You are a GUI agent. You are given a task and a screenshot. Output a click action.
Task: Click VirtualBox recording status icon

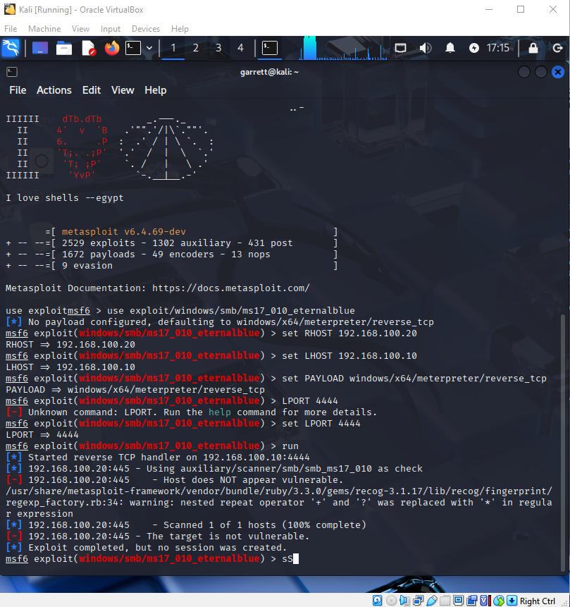(x=471, y=601)
